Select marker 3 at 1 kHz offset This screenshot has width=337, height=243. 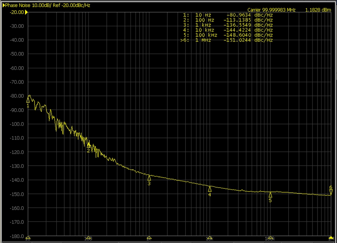pyautogui.click(x=149, y=178)
